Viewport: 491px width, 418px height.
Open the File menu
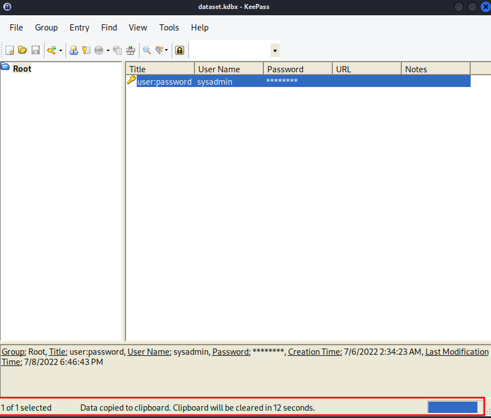point(16,28)
